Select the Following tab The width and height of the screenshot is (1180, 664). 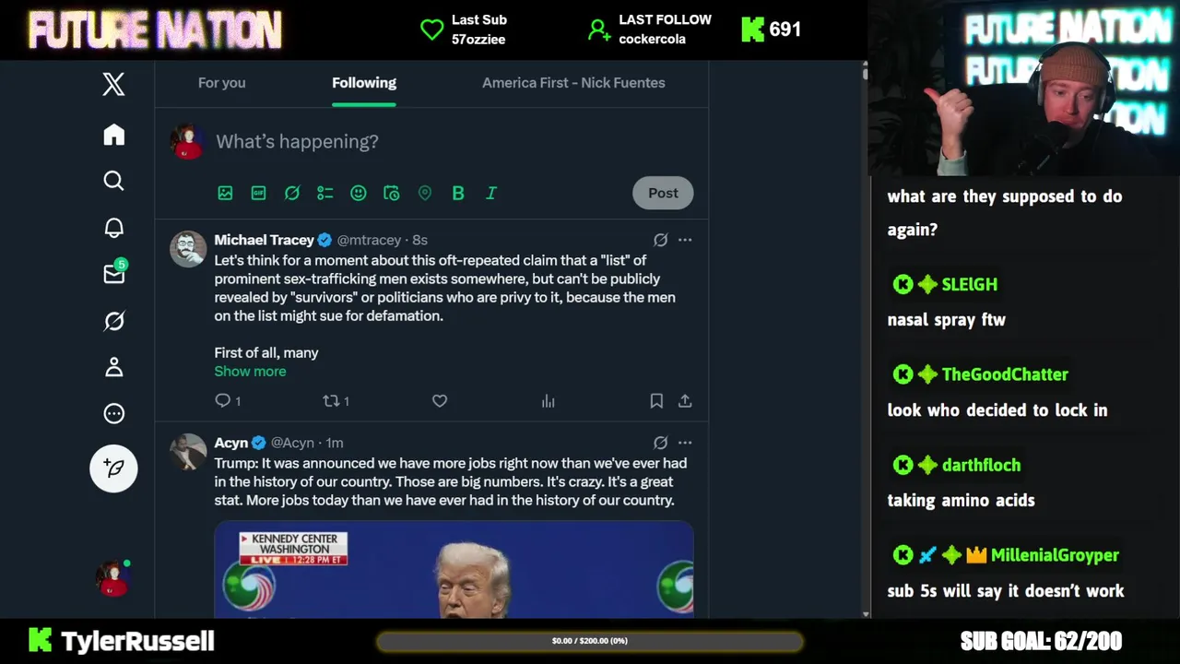click(364, 82)
